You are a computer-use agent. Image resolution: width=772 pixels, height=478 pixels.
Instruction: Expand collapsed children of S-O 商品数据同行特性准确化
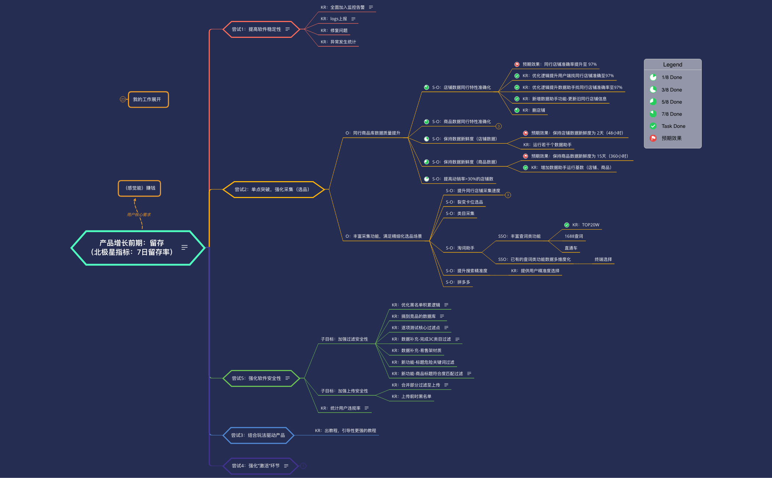[x=498, y=126]
